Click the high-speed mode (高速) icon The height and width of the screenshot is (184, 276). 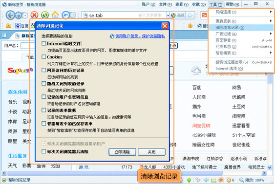(x=178, y=15)
